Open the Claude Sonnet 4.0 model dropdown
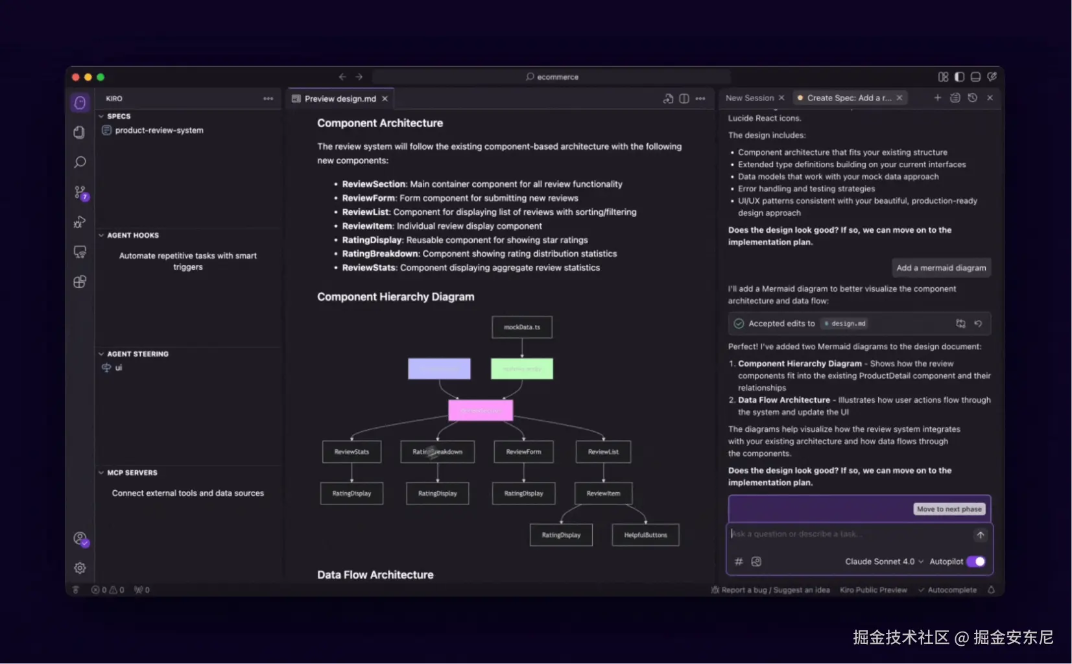The image size is (1072, 664). coord(884,562)
